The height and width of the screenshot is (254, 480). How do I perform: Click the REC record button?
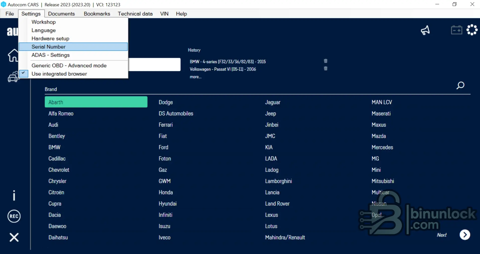(x=14, y=216)
